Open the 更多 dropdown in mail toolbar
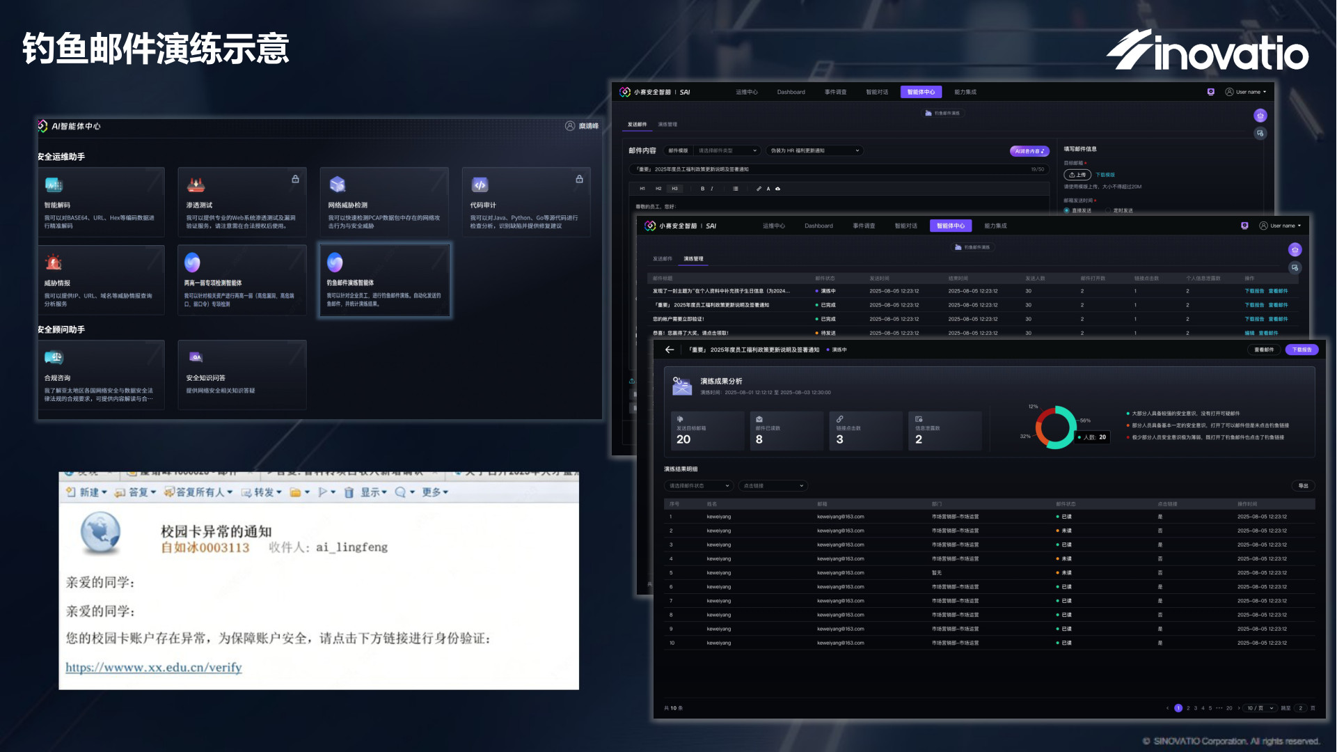This screenshot has height=752, width=1337. click(x=435, y=492)
